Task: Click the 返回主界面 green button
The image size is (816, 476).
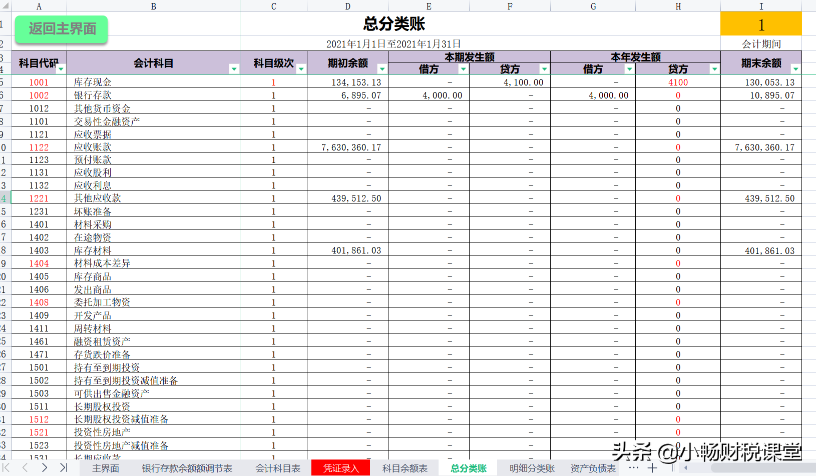Action: [x=61, y=29]
